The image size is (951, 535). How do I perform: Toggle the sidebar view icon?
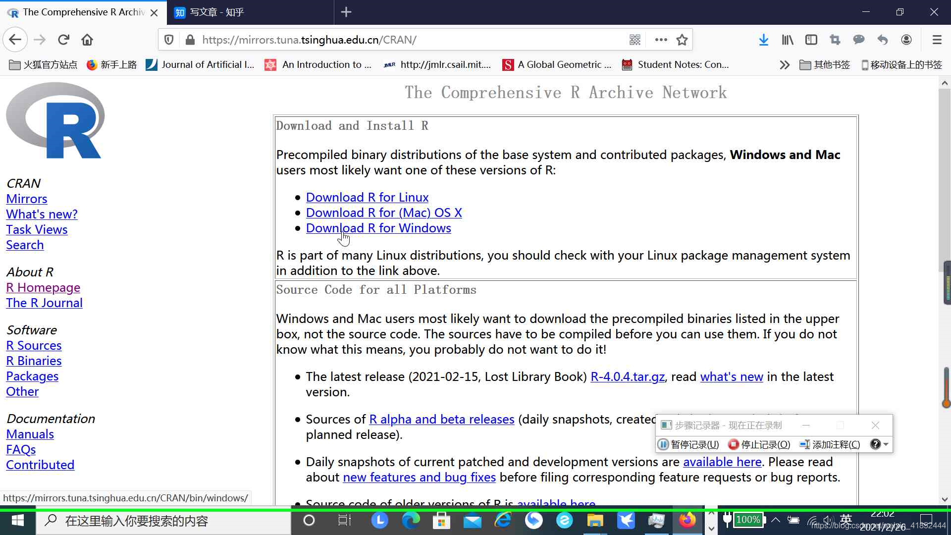811,40
